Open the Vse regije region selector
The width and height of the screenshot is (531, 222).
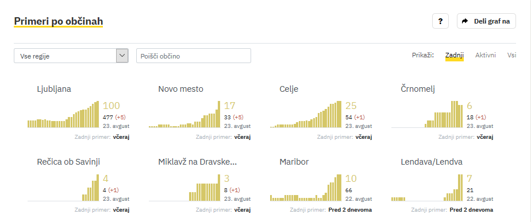71,56
